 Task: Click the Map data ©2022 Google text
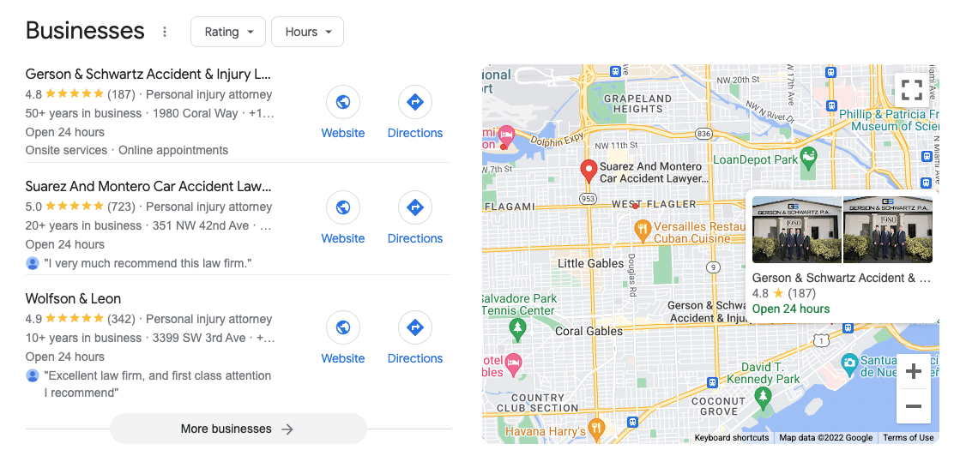(825, 437)
